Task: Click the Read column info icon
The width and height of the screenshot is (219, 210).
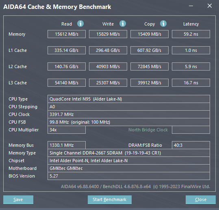Action: (x=80, y=24)
